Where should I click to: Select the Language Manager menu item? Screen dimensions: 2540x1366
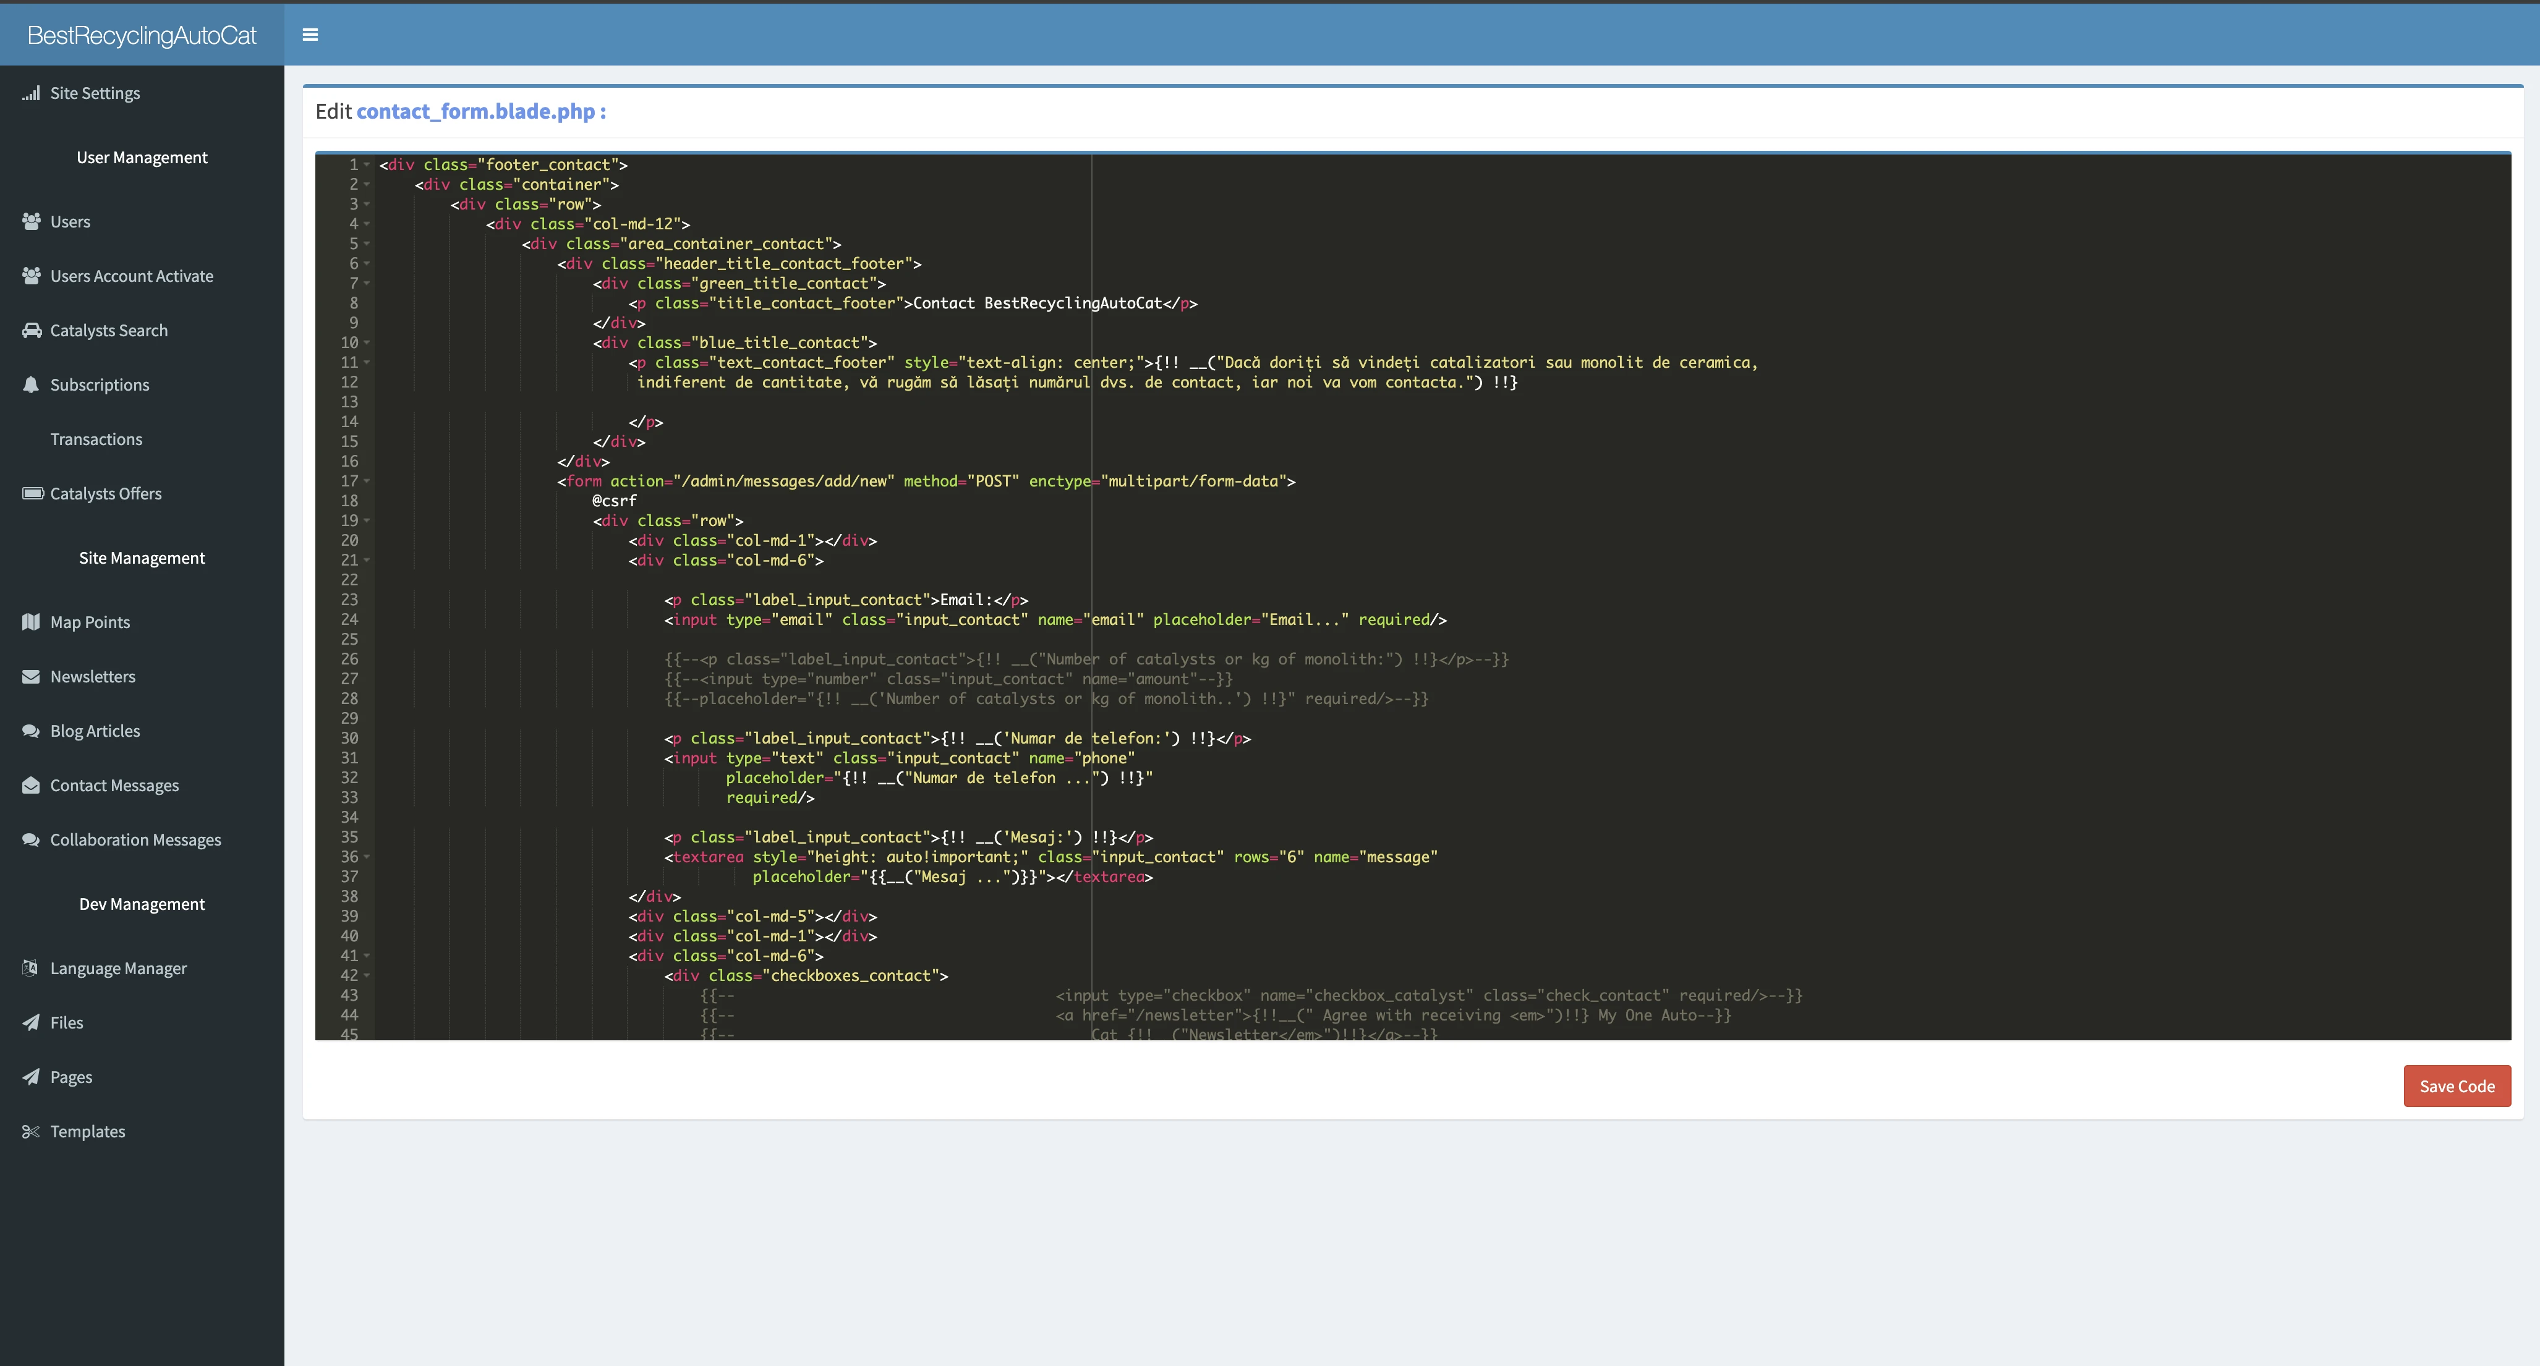pyautogui.click(x=117, y=967)
